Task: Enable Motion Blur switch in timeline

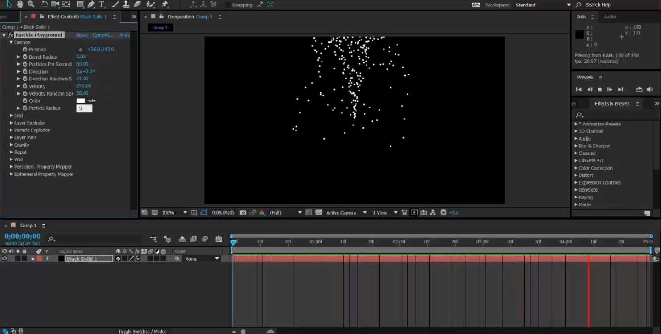Action: pyautogui.click(x=205, y=239)
